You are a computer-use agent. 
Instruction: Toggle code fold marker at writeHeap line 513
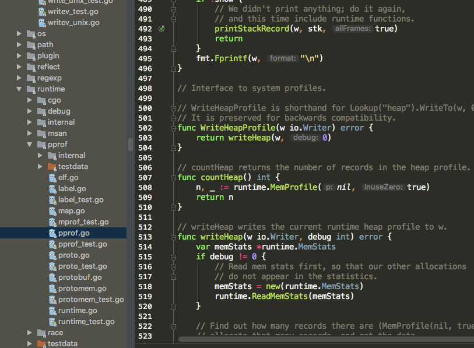(x=173, y=237)
